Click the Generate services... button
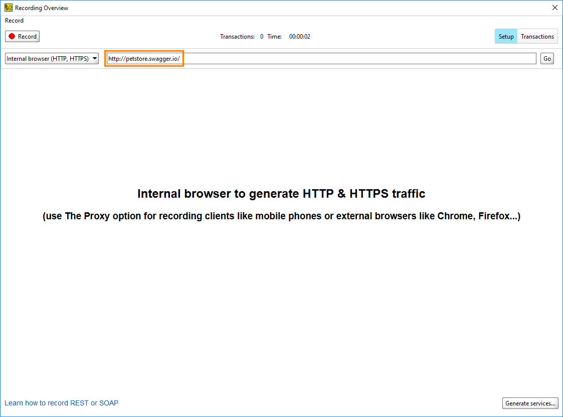Image resolution: width=563 pixels, height=417 pixels. pos(530,403)
